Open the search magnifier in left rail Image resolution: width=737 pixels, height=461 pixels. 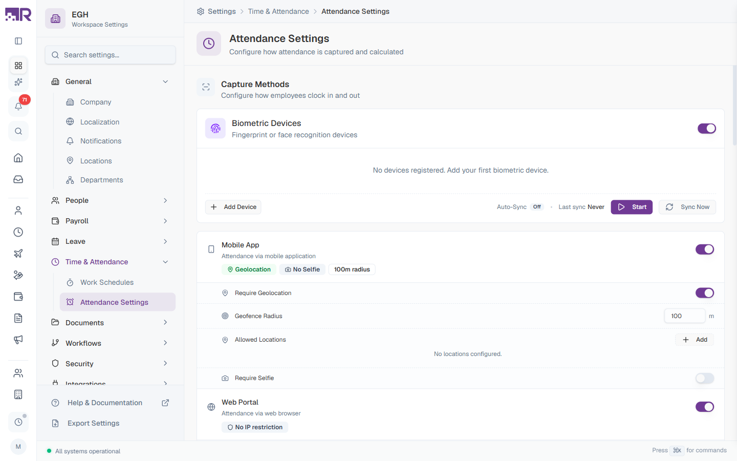pos(18,131)
